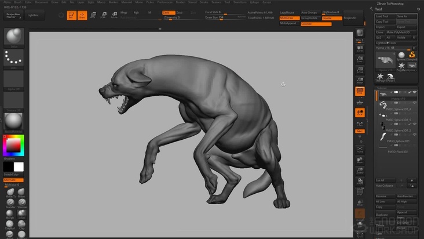Toggle visibility of Hyena_v16 subtool

[x=415, y=92]
